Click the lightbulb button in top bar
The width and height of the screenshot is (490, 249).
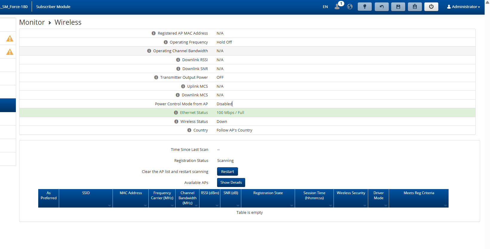click(364, 7)
